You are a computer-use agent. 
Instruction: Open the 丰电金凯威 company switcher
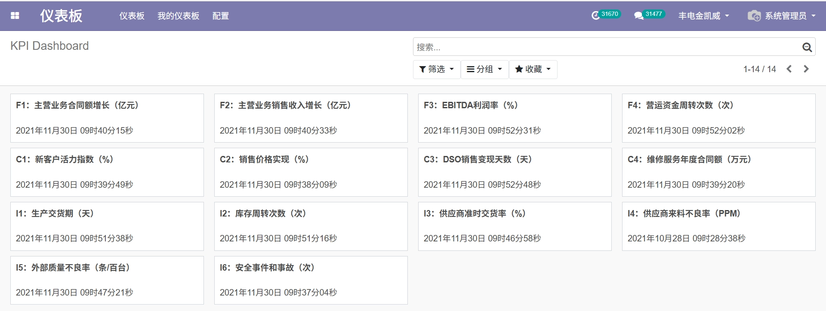[704, 16]
